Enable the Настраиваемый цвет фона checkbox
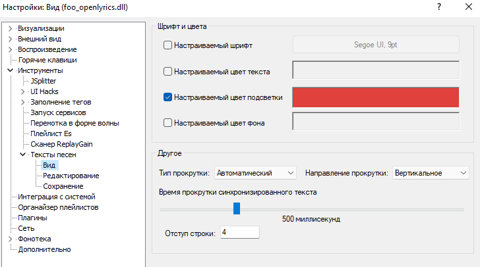Screen dimensions: 480x267 (167, 122)
